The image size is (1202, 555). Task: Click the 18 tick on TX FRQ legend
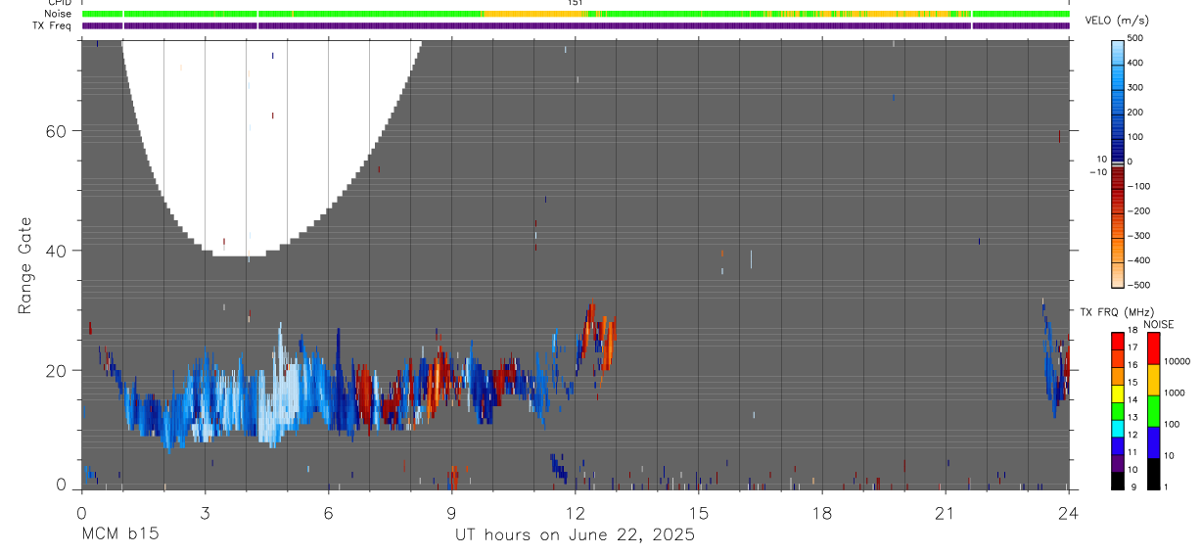pyautogui.click(x=1133, y=331)
